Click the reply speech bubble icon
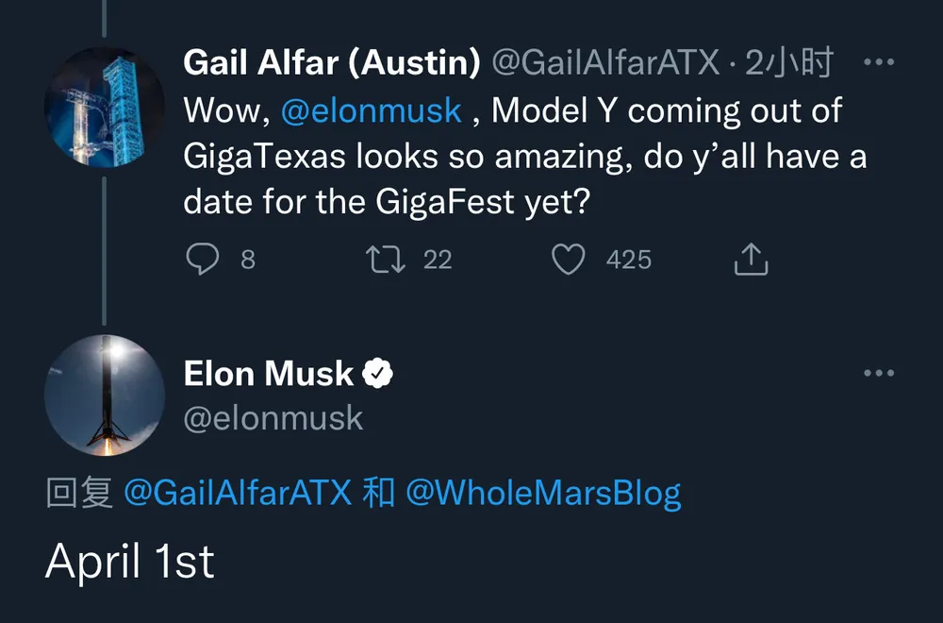Image resolution: width=943 pixels, height=623 pixels. click(x=203, y=260)
